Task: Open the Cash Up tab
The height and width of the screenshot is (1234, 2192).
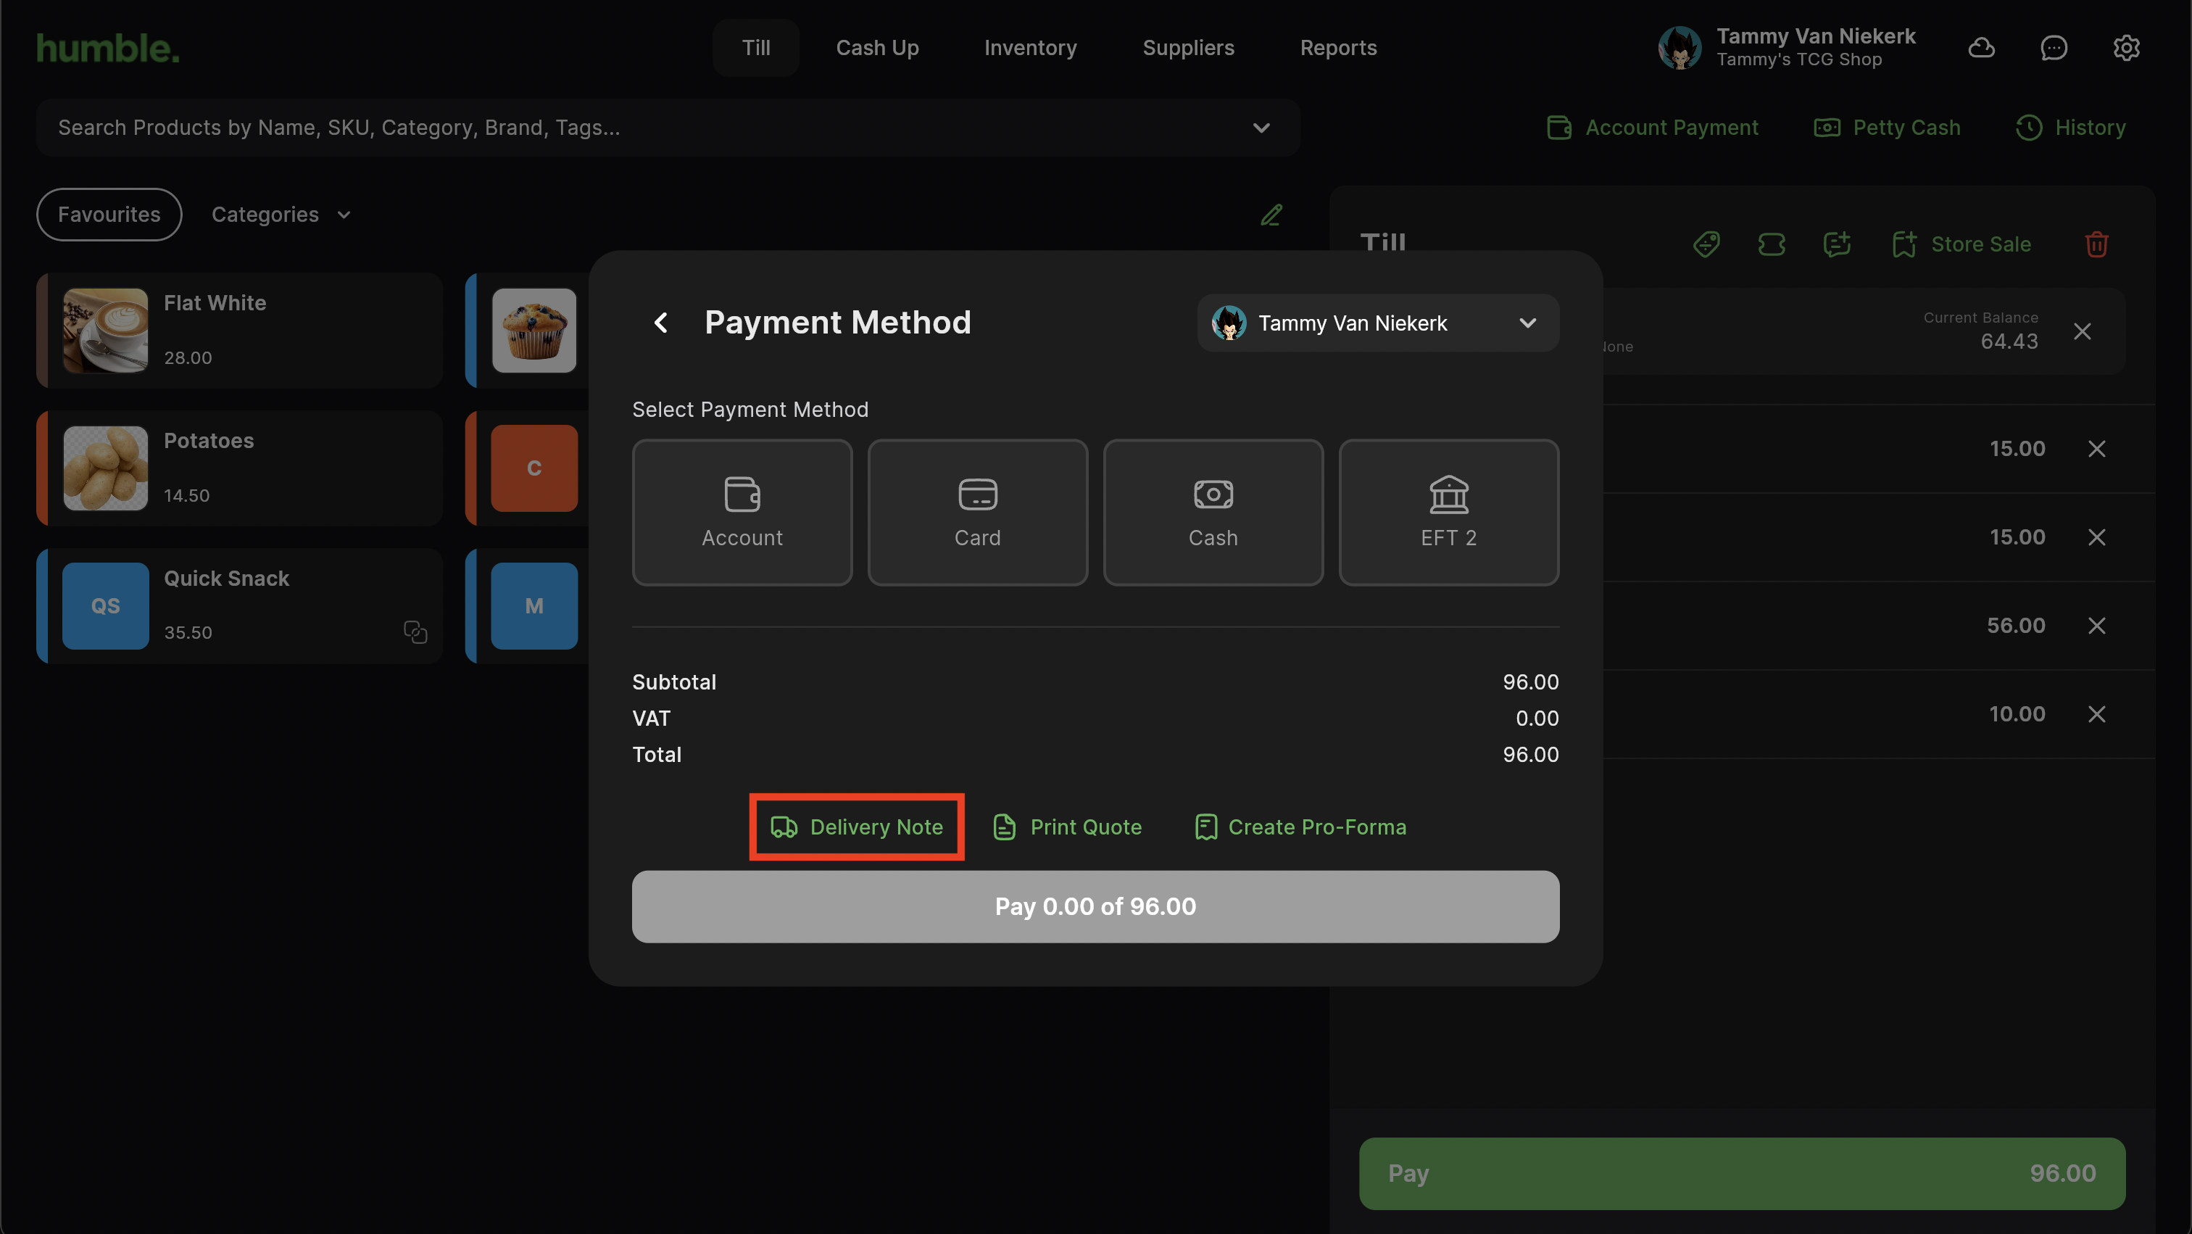Action: pos(876,48)
